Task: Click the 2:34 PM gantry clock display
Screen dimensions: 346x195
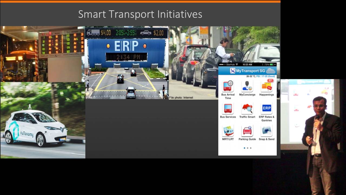Action: click(127, 57)
